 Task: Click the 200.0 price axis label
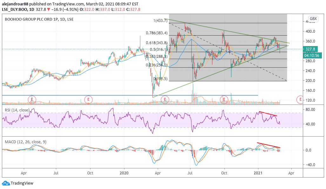click(x=310, y=81)
